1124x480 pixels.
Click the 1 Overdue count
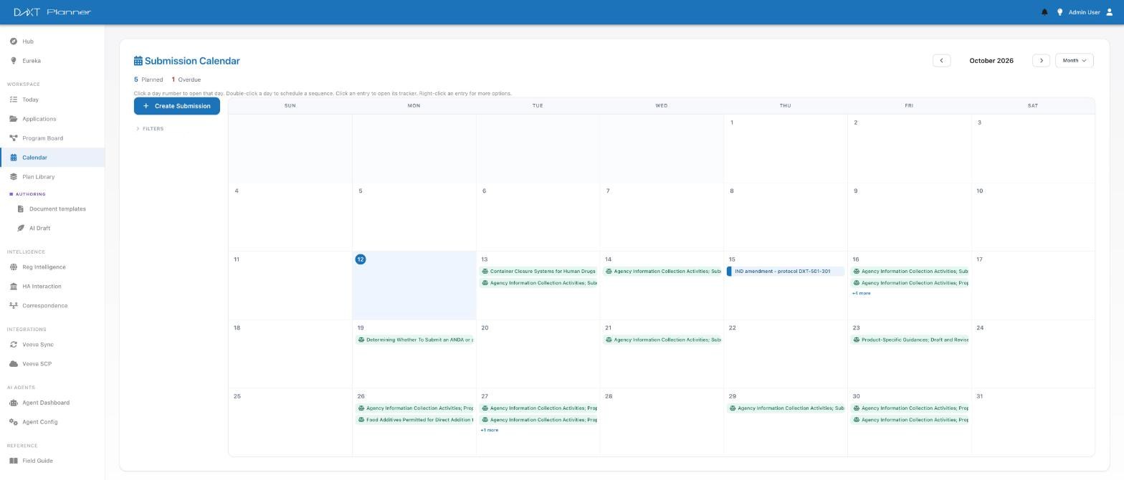(186, 80)
